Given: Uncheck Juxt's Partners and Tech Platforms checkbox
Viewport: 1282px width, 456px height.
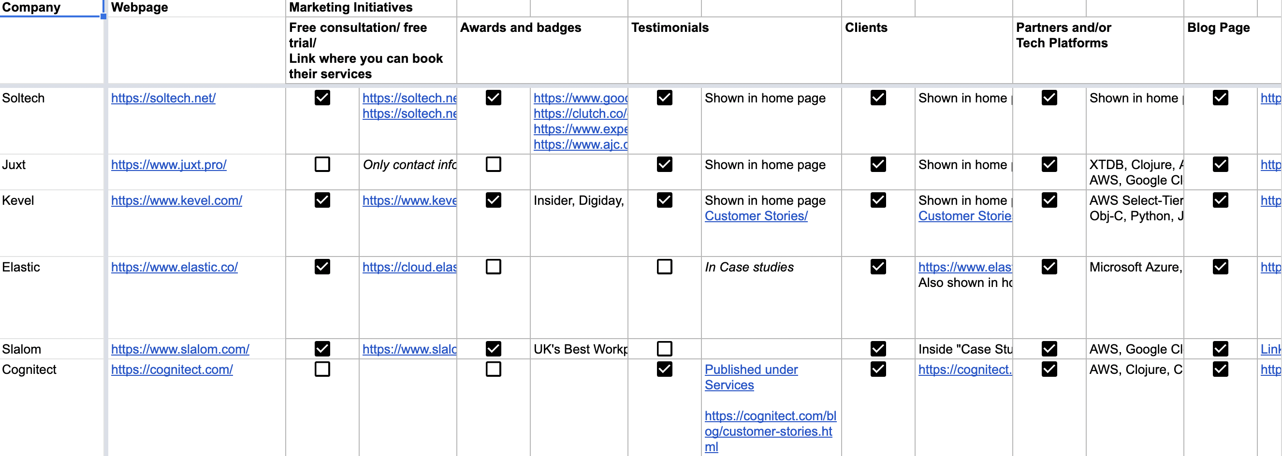Looking at the screenshot, I should (1049, 164).
